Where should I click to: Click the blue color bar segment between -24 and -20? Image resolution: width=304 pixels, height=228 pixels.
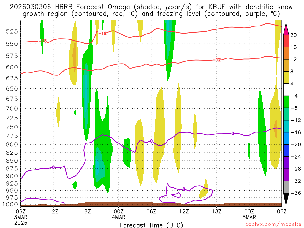286,151
